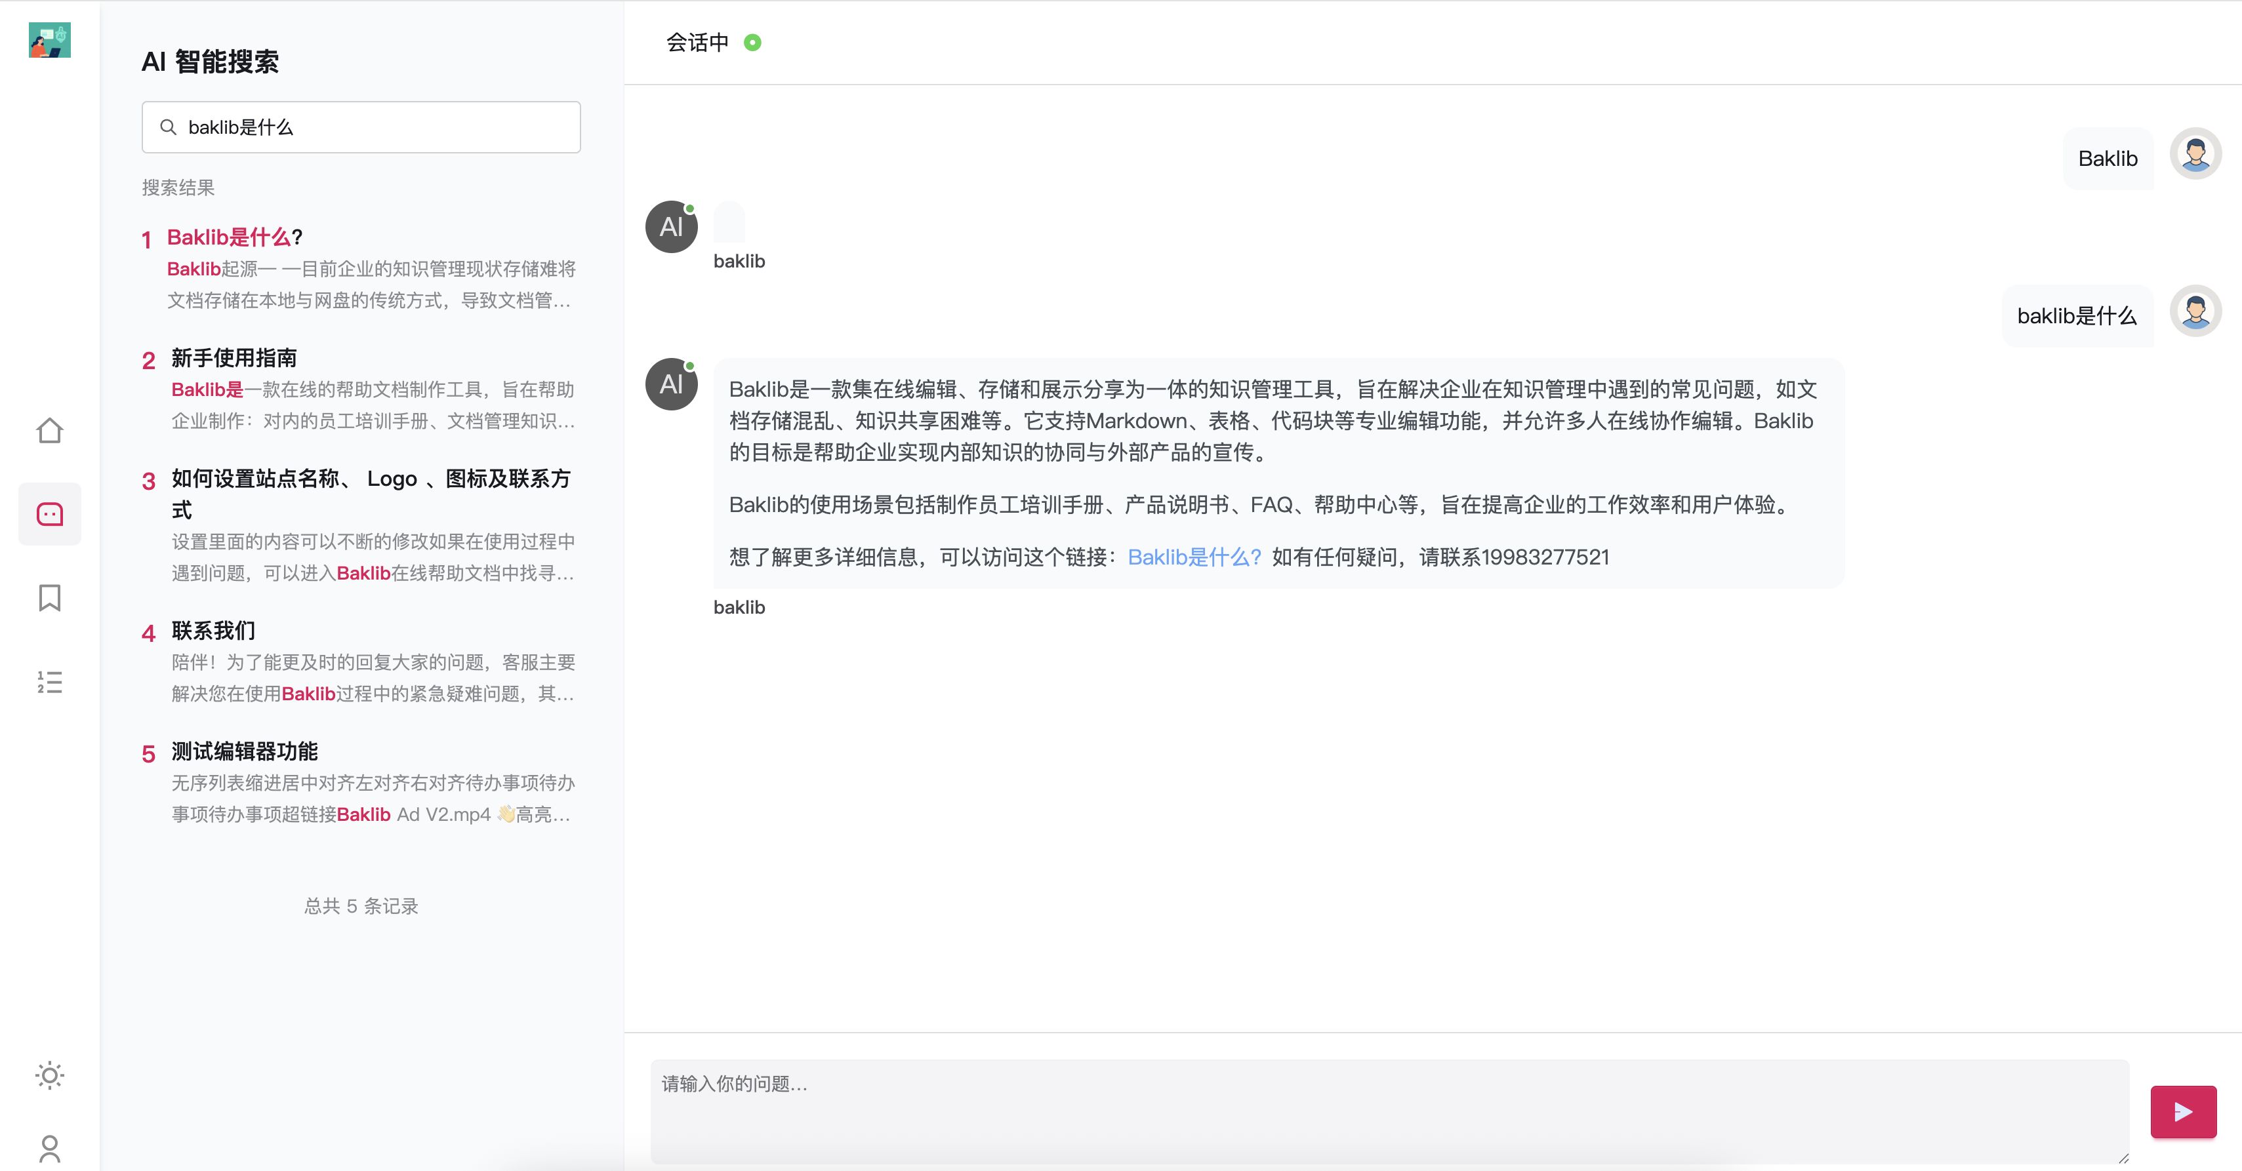Image resolution: width=2242 pixels, height=1171 pixels.
Task: Open the user profile icon in sidebar
Action: (x=50, y=1149)
